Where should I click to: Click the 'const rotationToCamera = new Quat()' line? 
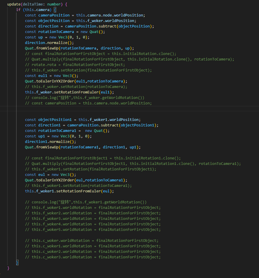(x=65, y=32)
